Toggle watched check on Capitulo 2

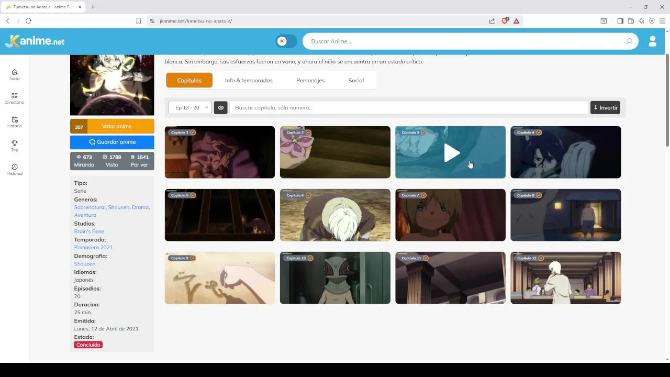click(x=308, y=132)
